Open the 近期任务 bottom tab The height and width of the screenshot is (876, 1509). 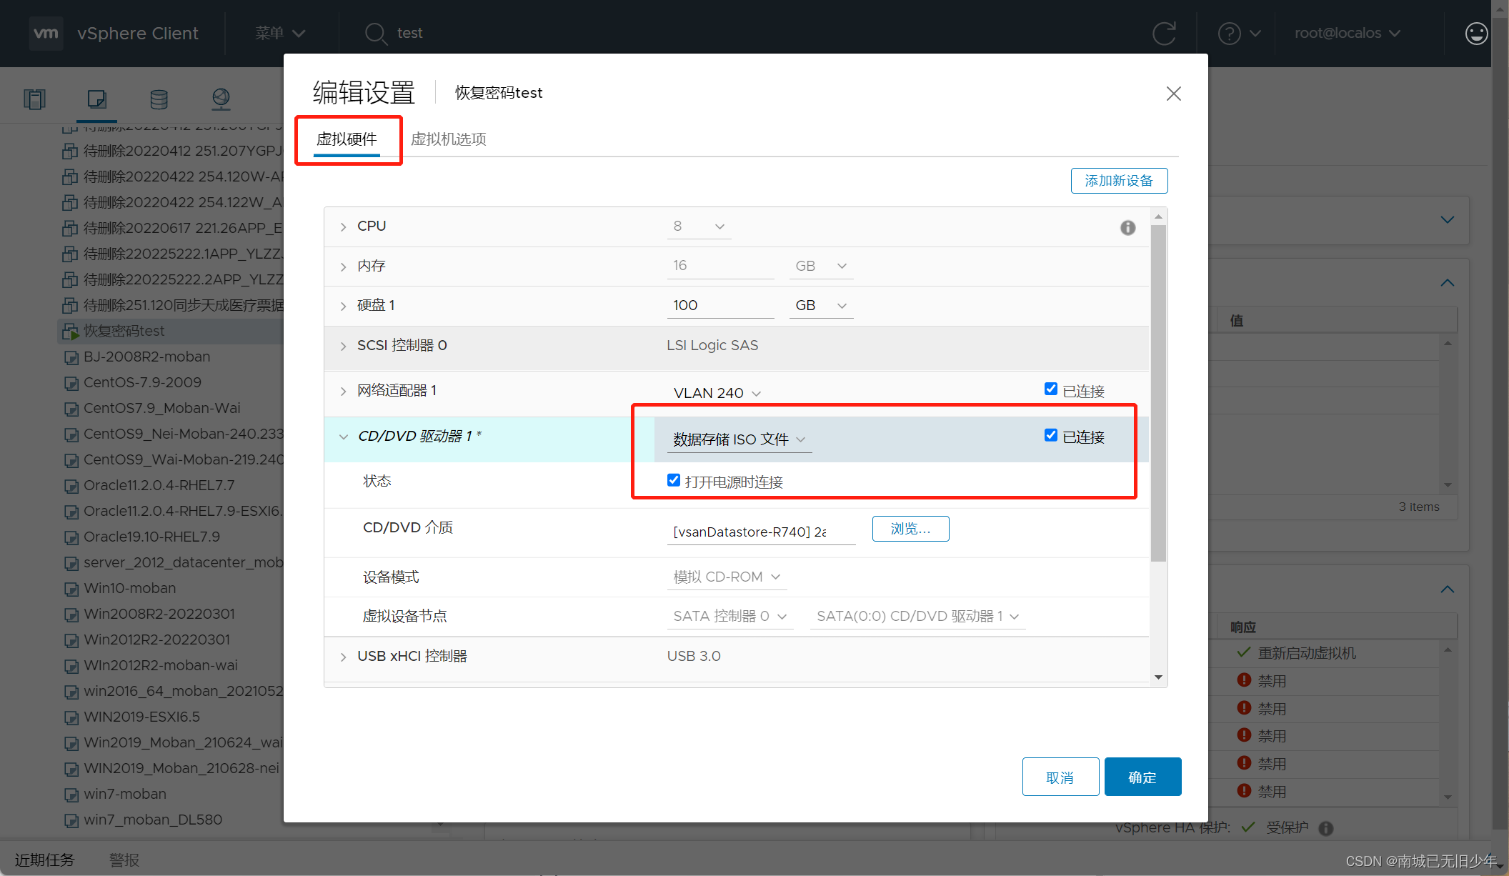coord(44,860)
